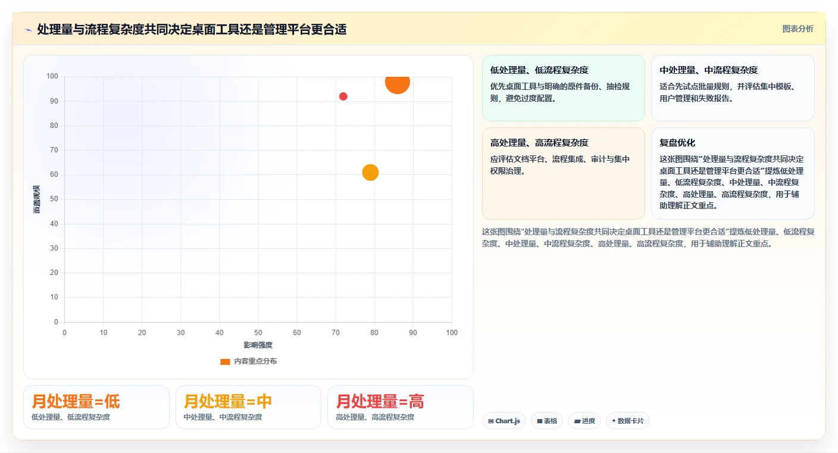Select the 表格 tag chip
Image resolution: width=838 pixels, height=453 pixels.
click(547, 421)
